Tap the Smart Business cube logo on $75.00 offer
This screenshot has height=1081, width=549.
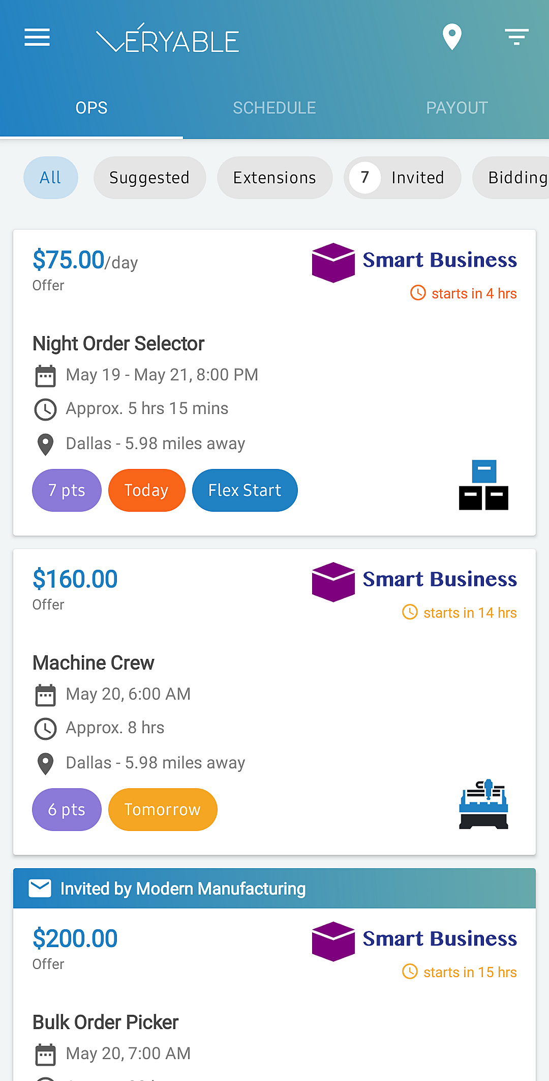click(x=333, y=262)
